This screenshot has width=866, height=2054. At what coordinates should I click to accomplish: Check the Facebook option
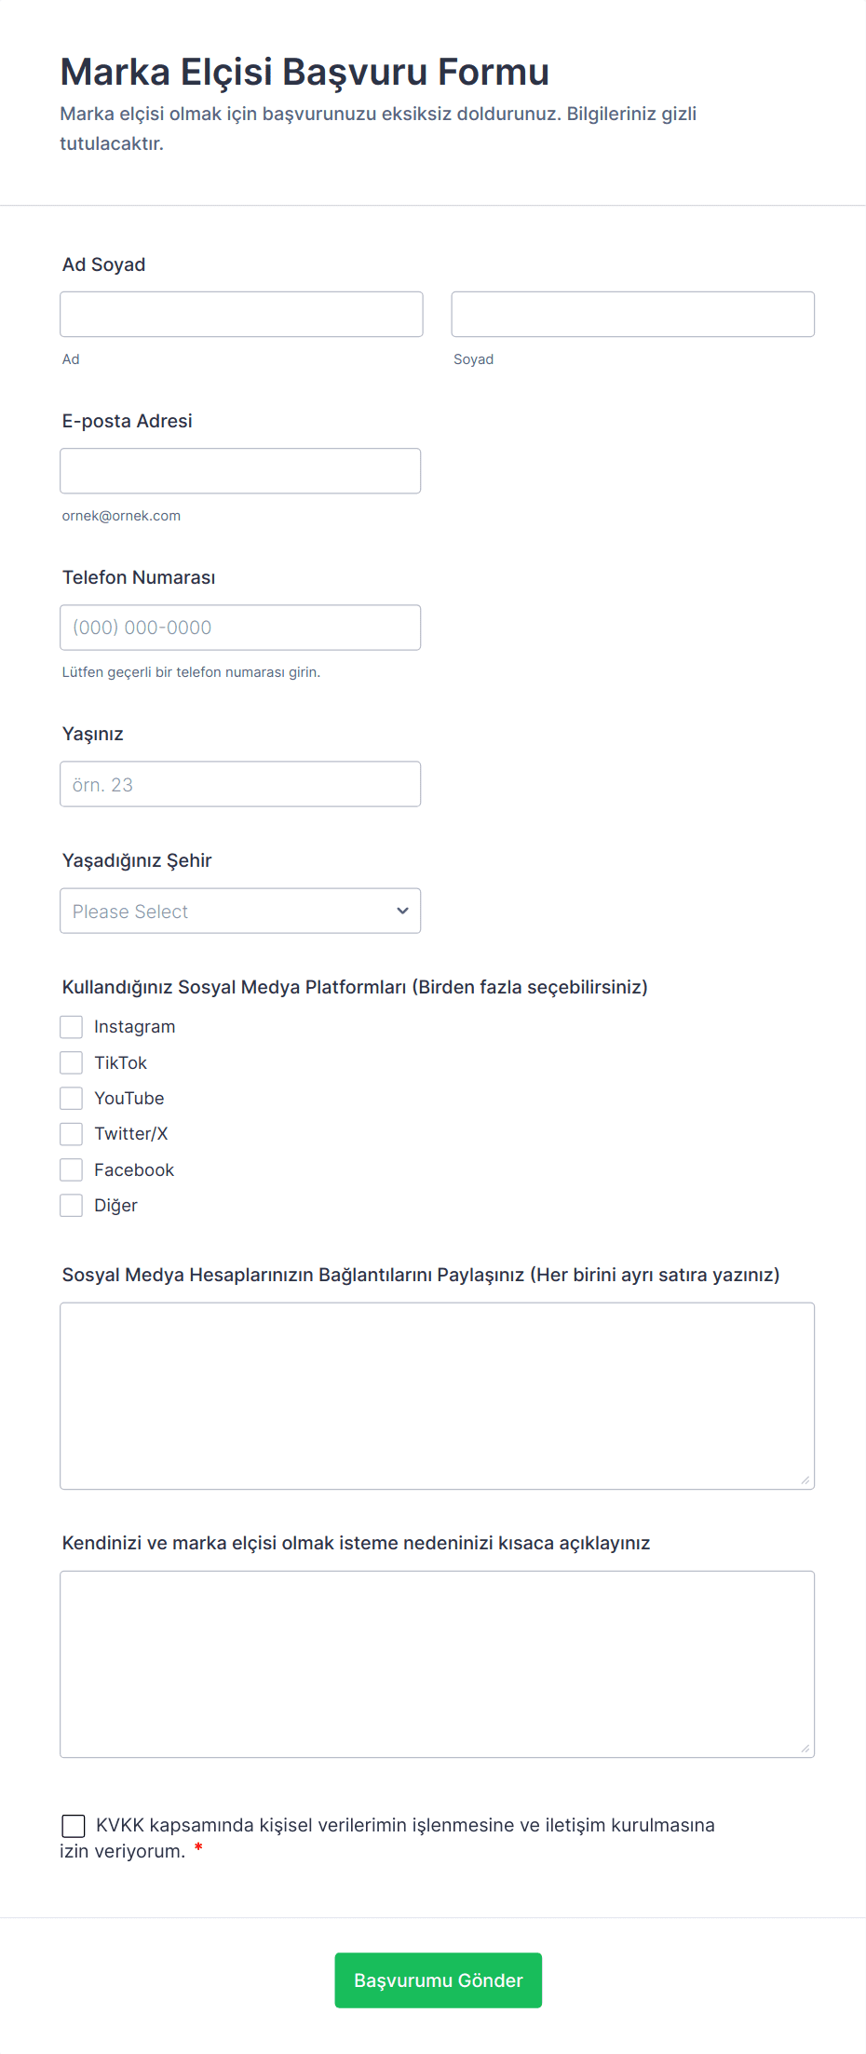[72, 1169]
